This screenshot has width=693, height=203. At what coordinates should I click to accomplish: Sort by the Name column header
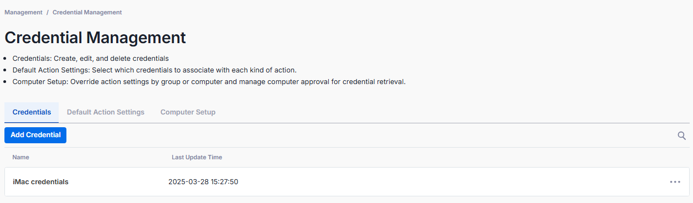coord(21,157)
